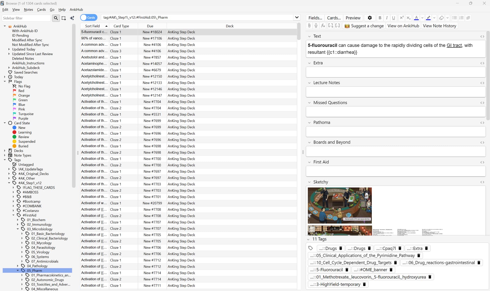Open the search history dropdown arrow
The width and height of the screenshot is (490, 291).
pos(297,18)
